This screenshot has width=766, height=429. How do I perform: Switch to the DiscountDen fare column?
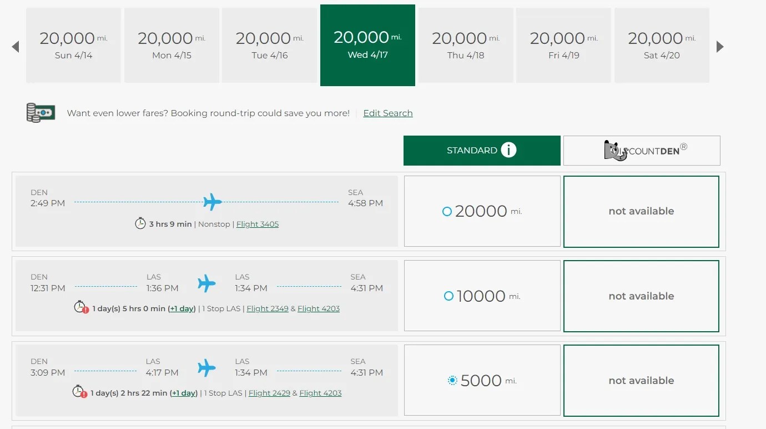click(641, 150)
